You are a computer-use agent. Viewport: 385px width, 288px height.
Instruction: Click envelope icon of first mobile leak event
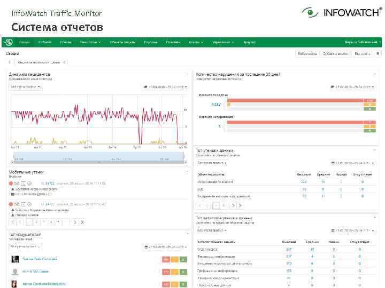pyautogui.click(x=17, y=183)
